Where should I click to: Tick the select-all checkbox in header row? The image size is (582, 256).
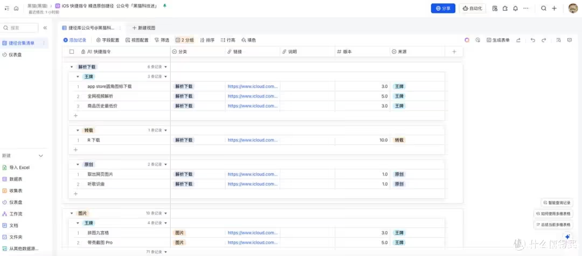(72, 52)
